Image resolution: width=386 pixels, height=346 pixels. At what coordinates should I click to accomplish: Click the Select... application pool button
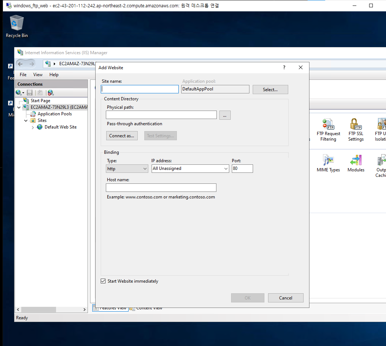[x=270, y=90]
